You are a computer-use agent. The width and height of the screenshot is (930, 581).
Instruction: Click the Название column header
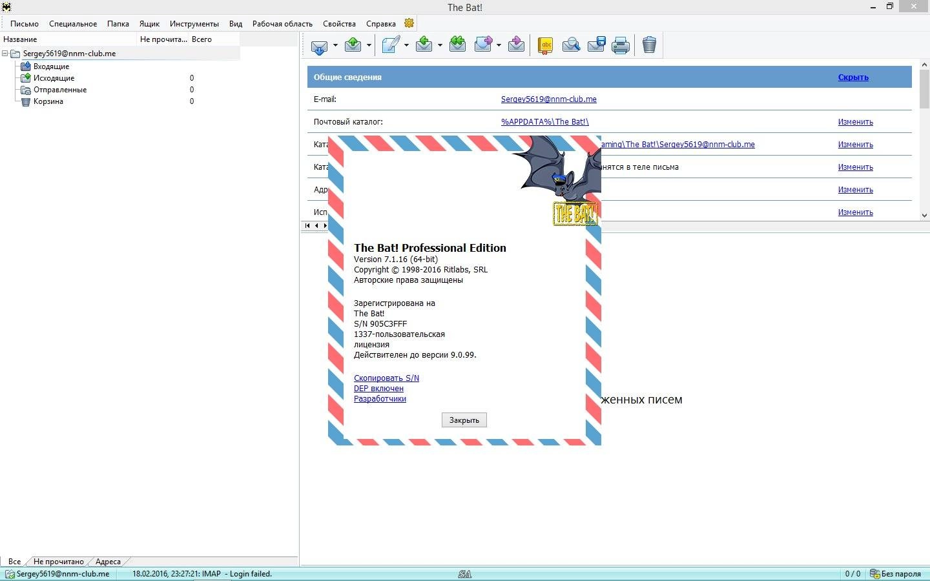click(x=68, y=39)
